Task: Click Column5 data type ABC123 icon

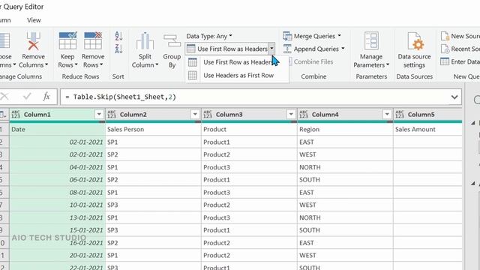Action: [400, 115]
